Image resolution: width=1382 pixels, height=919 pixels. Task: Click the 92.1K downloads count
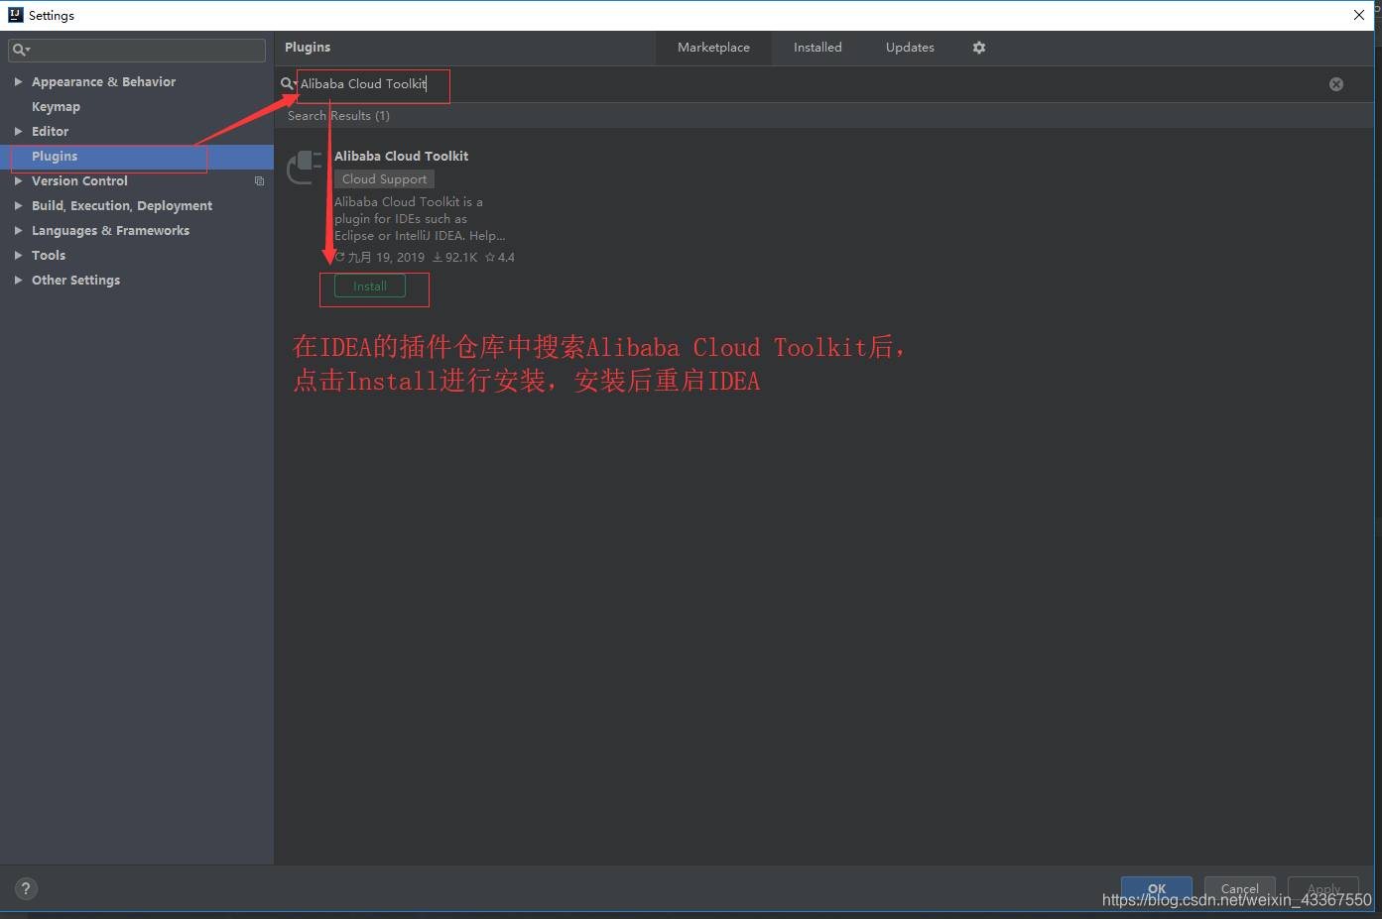point(455,258)
